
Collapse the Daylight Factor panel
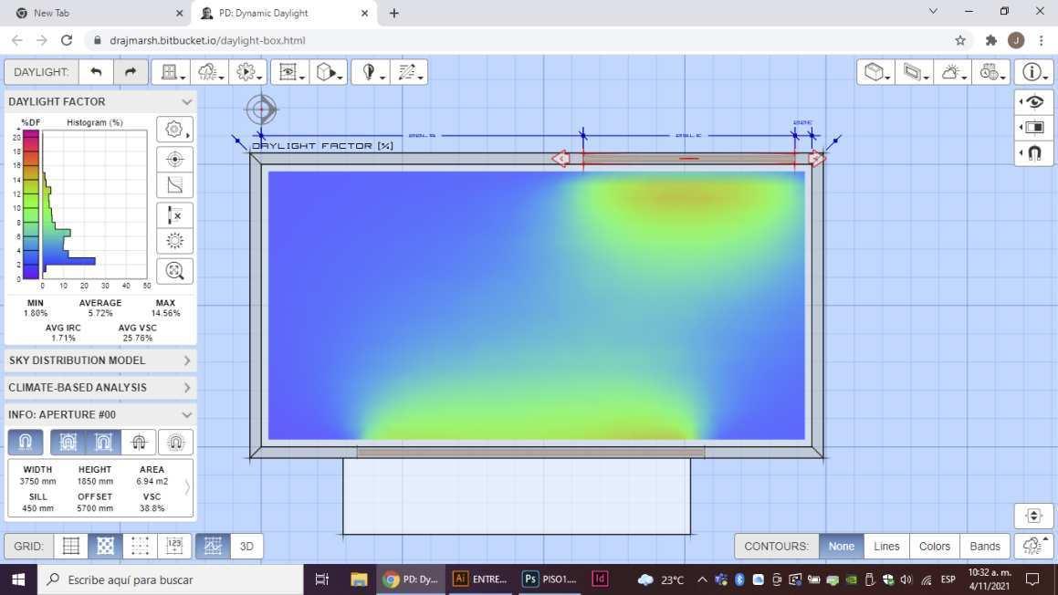click(187, 102)
